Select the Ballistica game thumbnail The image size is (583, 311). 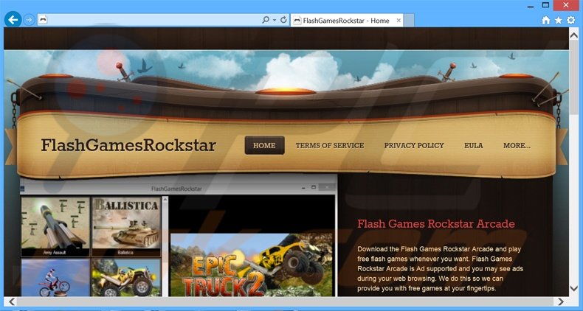pyautogui.click(x=126, y=226)
